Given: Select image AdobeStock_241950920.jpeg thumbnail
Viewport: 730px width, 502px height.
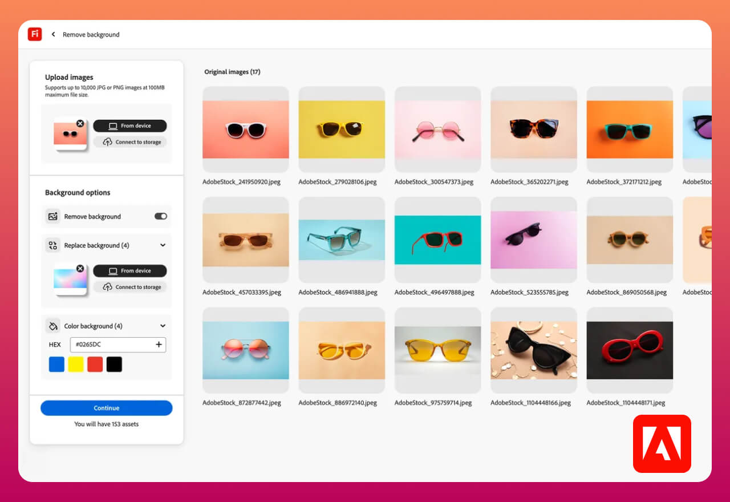Looking at the screenshot, I should pyautogui.click(x=246, y=129).
